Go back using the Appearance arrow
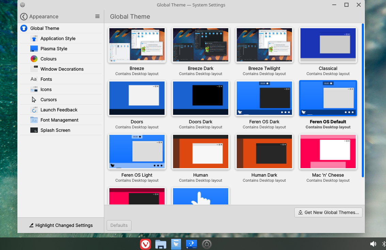The width and height of the screenshot is (386, 250). click(24, 17)
